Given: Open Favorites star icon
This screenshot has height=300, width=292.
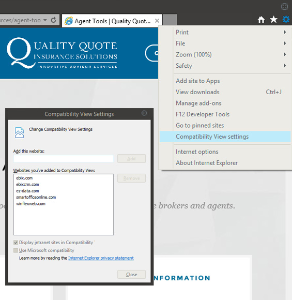Looking at the screenshot, I should 273,19.
